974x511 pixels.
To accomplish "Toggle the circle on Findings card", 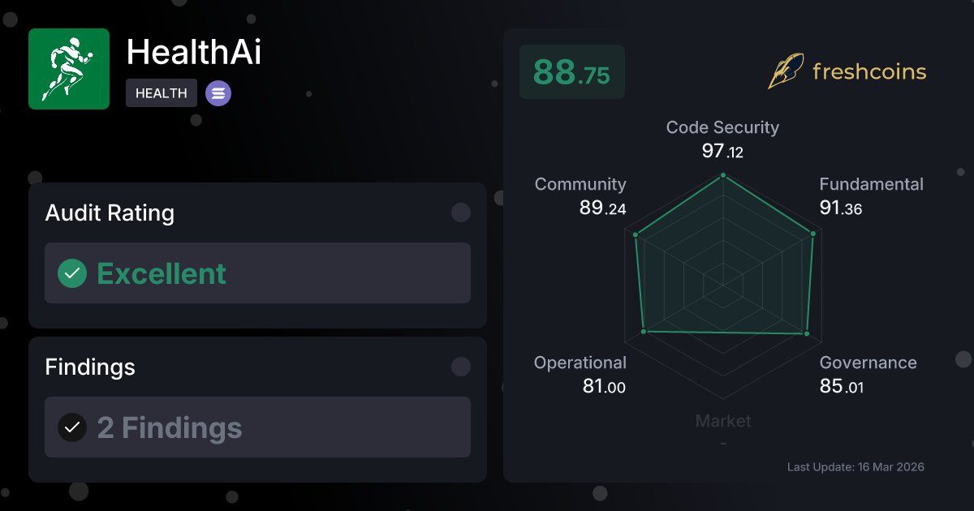I will [461, 367].
